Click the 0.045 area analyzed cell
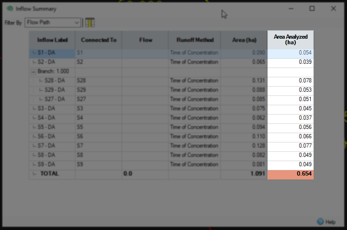The image size is (347, 230). tap(291, 108)
